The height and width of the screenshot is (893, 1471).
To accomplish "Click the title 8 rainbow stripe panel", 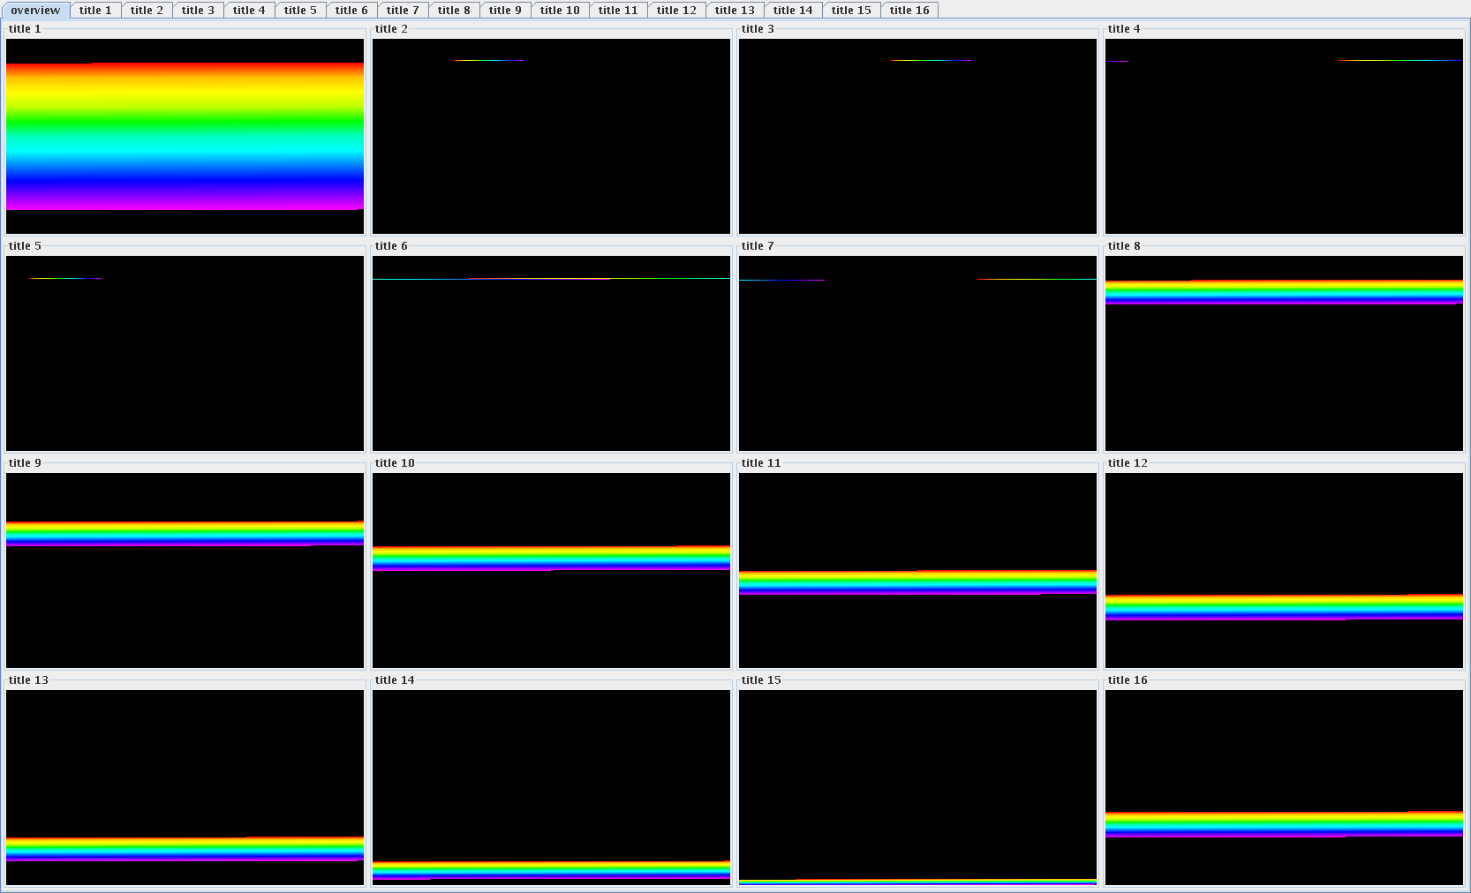I will (1284, 353).
